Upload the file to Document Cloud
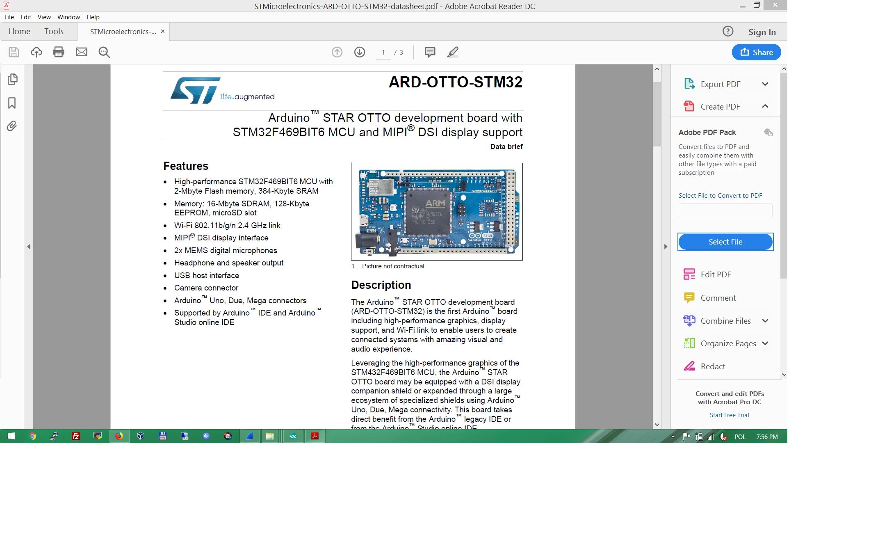This screenshot has height=535, width=871. [x=36, y=52]
